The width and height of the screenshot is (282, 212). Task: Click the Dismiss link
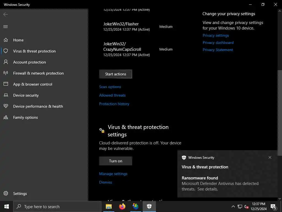coord(105,182)
